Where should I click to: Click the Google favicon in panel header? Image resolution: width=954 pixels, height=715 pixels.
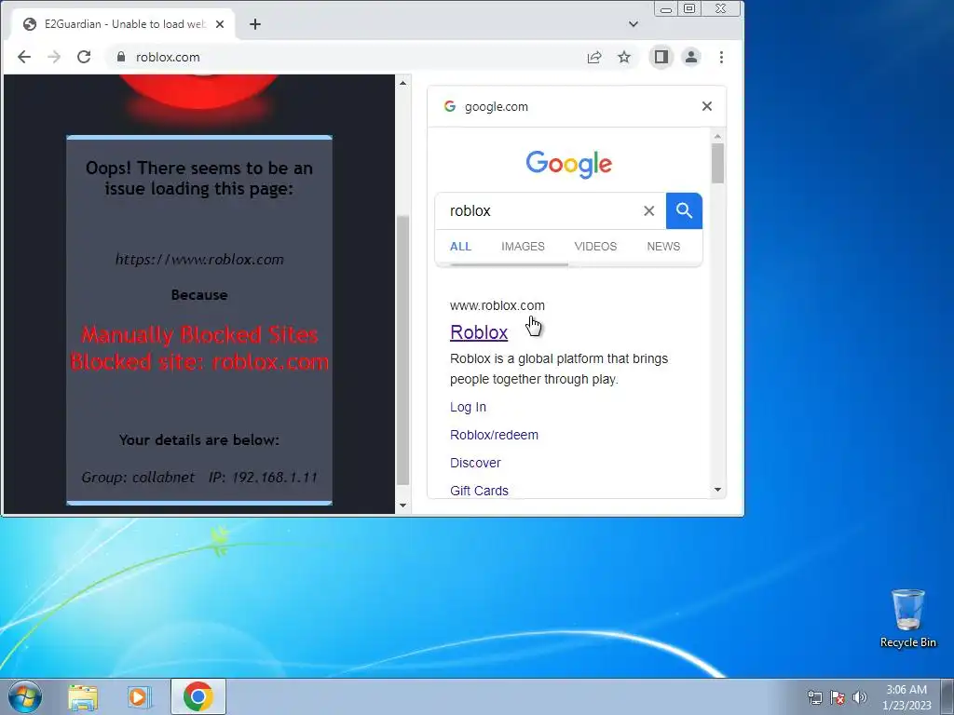(x=450, y=106)
